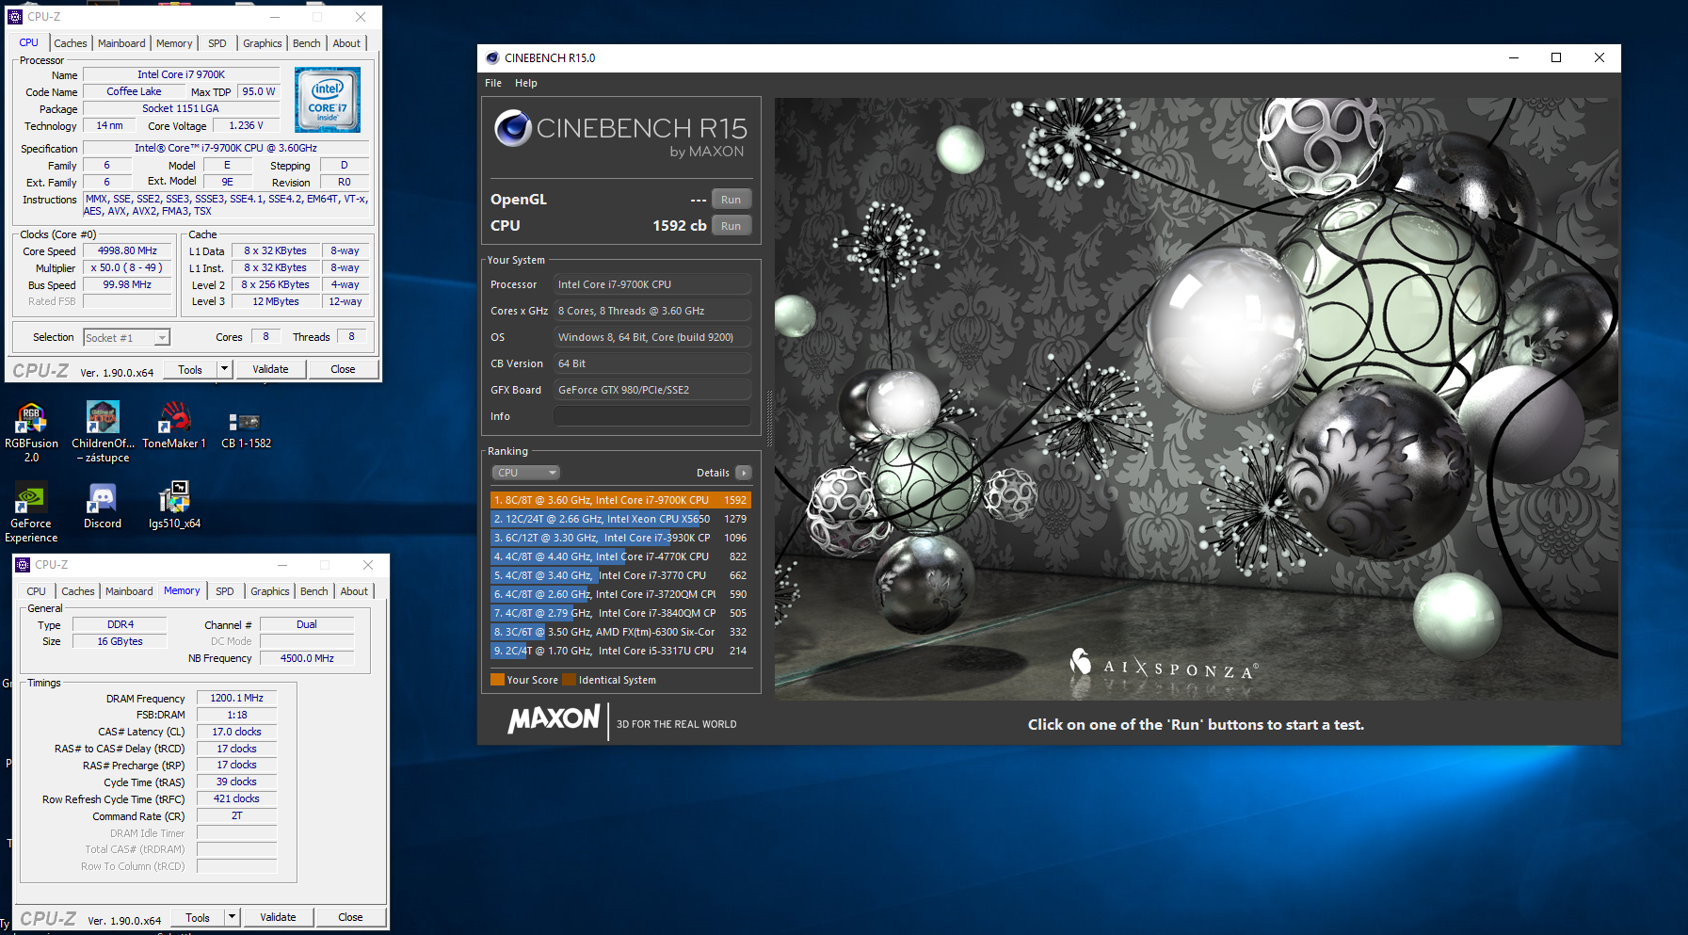Click Validate in bottom CPU-Z window
Screen dimensions: 1688x935
click(278, 917)
